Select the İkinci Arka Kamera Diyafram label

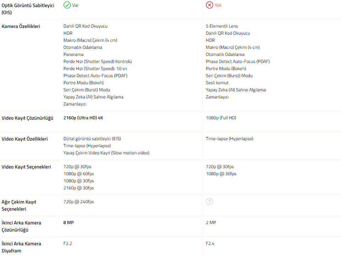tap(21, 247)
